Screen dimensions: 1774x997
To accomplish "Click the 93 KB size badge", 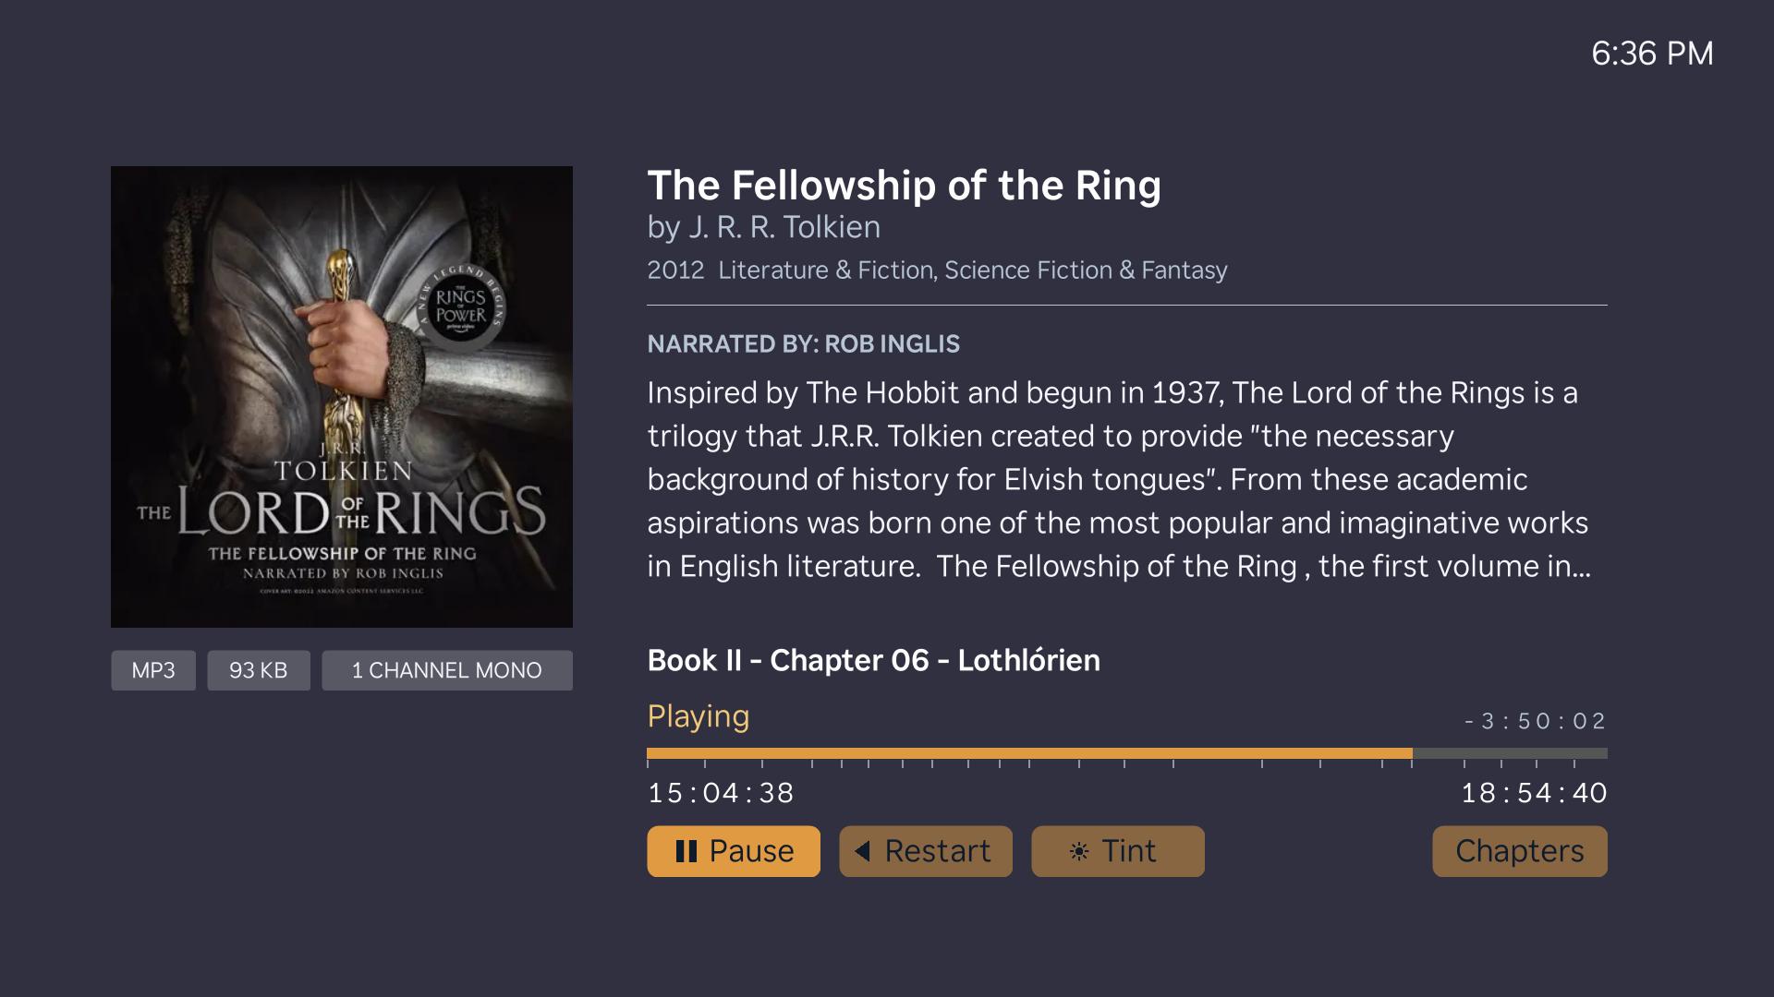I will tap(259, 670).
